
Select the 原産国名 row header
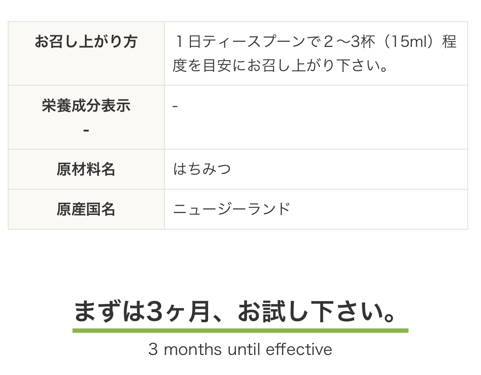pos(86,210)
